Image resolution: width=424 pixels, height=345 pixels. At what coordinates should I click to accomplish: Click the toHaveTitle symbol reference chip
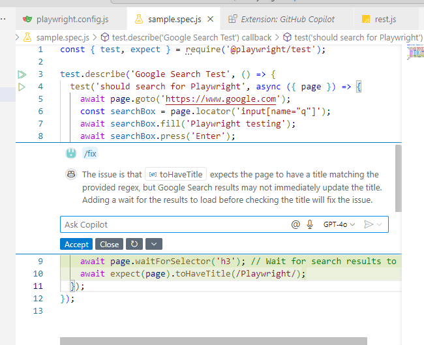click(x=175, y=174)
